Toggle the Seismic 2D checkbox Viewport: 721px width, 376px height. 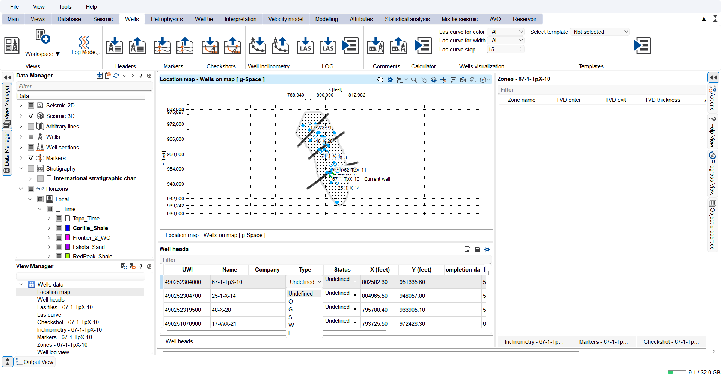31,106
